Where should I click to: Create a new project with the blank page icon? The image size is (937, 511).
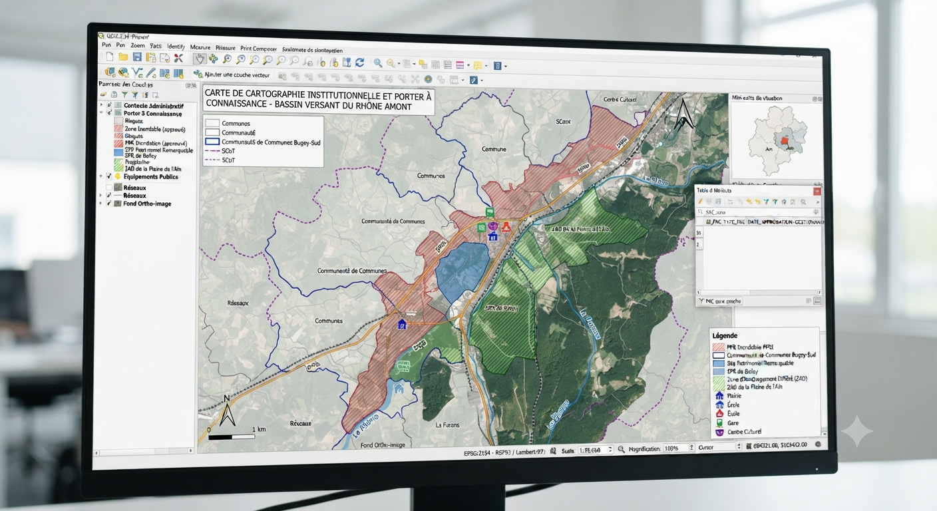(x=109, y=57)
